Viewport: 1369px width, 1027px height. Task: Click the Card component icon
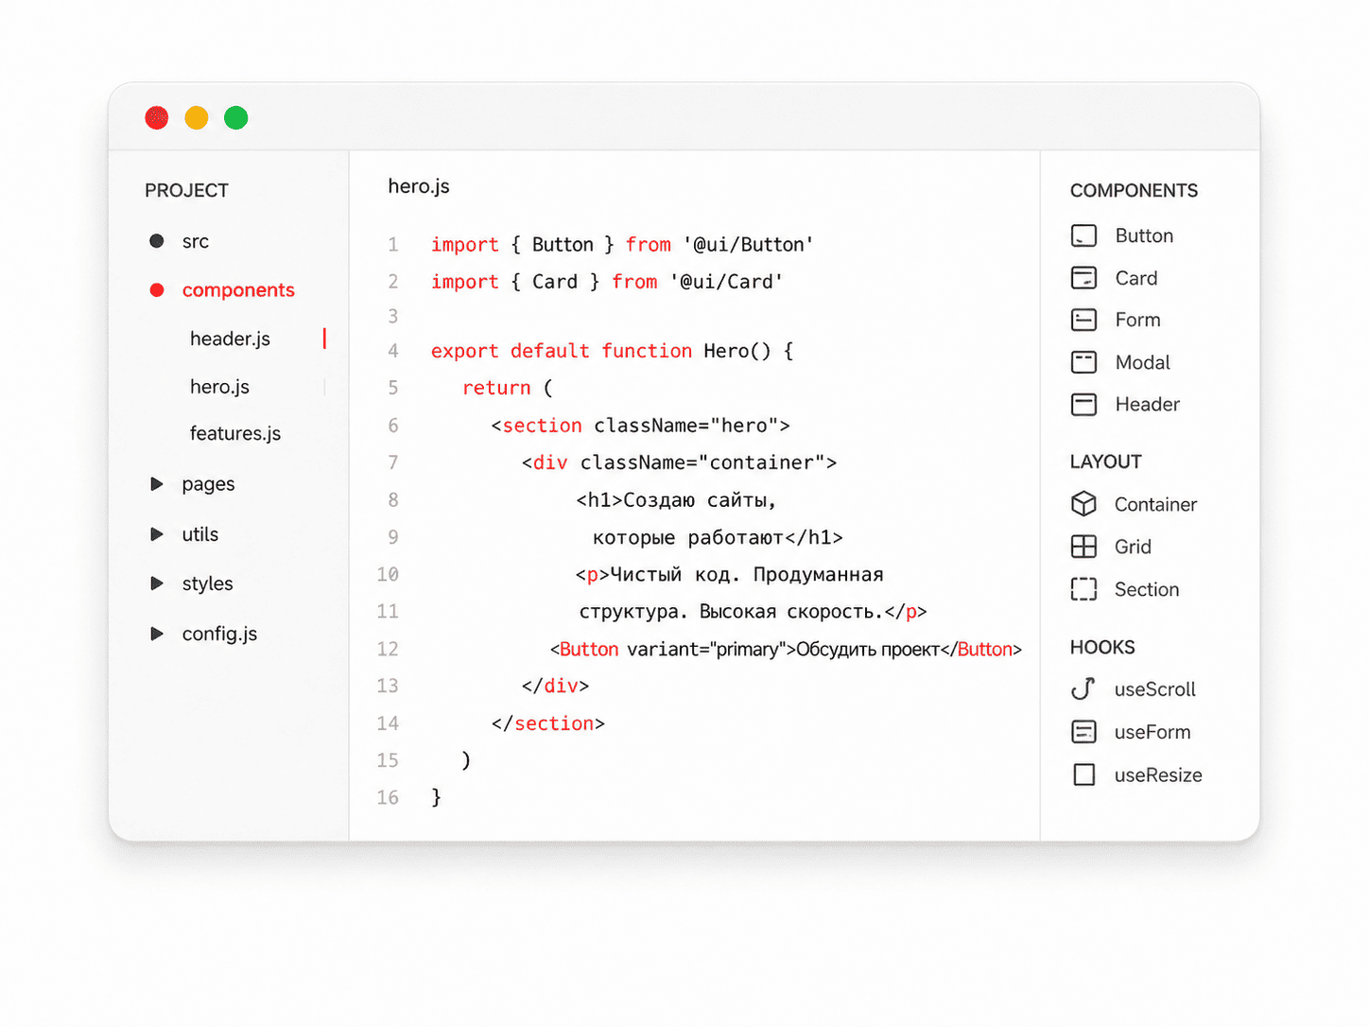(1083, 278)
